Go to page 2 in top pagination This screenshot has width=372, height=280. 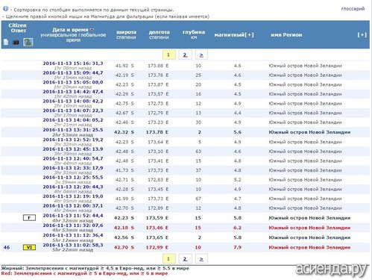coord(185,55)
